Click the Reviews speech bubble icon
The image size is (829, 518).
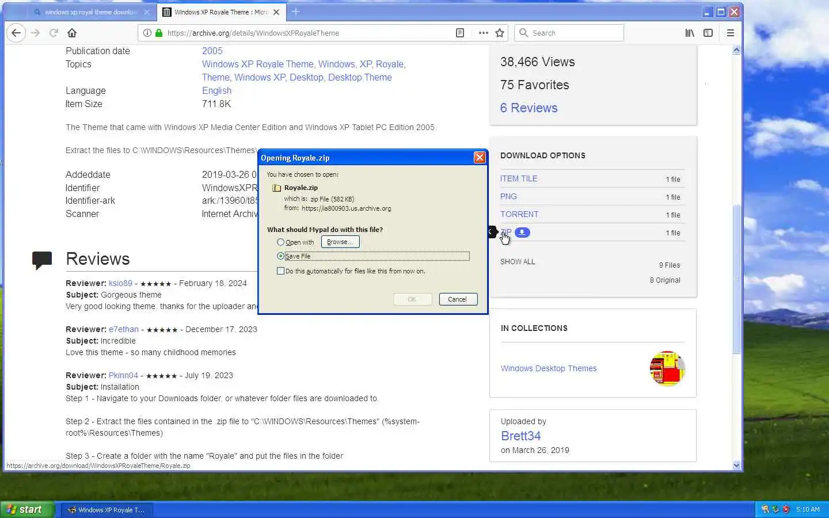pos(42,260)
